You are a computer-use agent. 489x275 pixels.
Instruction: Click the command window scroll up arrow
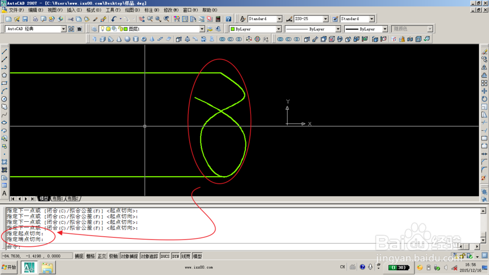click(x=483, y=211)
